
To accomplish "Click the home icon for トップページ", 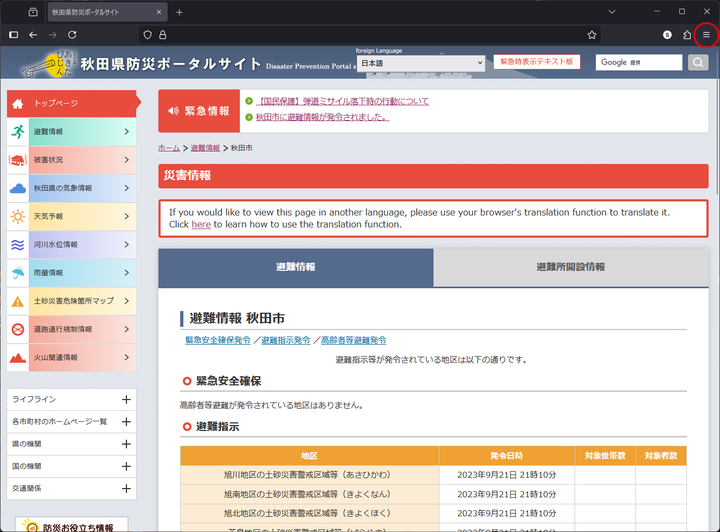I will (x=18, y=103).
